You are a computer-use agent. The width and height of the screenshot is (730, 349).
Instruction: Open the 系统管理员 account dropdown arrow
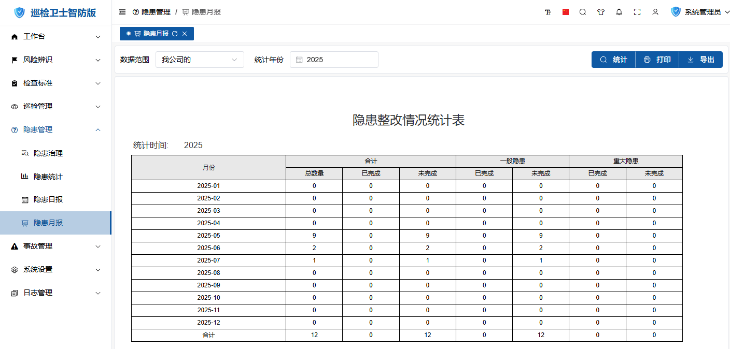pyautogui.click(x=726, y=12)
